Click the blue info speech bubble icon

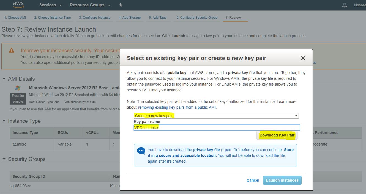[141, 151]
